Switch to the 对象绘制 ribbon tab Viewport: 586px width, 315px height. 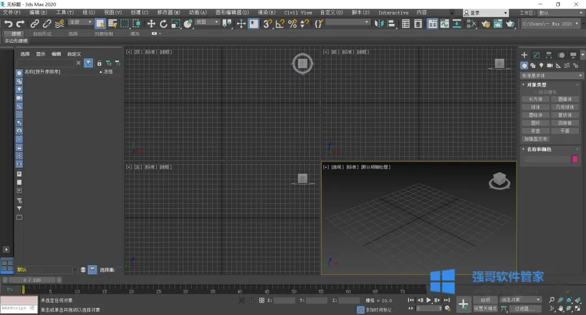click(x=104, y=34)
